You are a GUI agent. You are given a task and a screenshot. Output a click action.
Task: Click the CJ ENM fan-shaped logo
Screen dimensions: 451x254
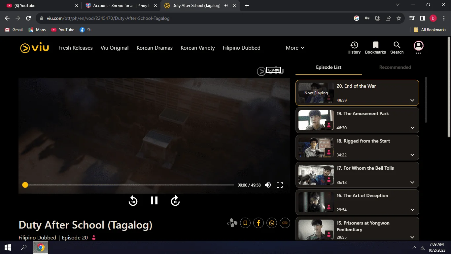point(232,223)
